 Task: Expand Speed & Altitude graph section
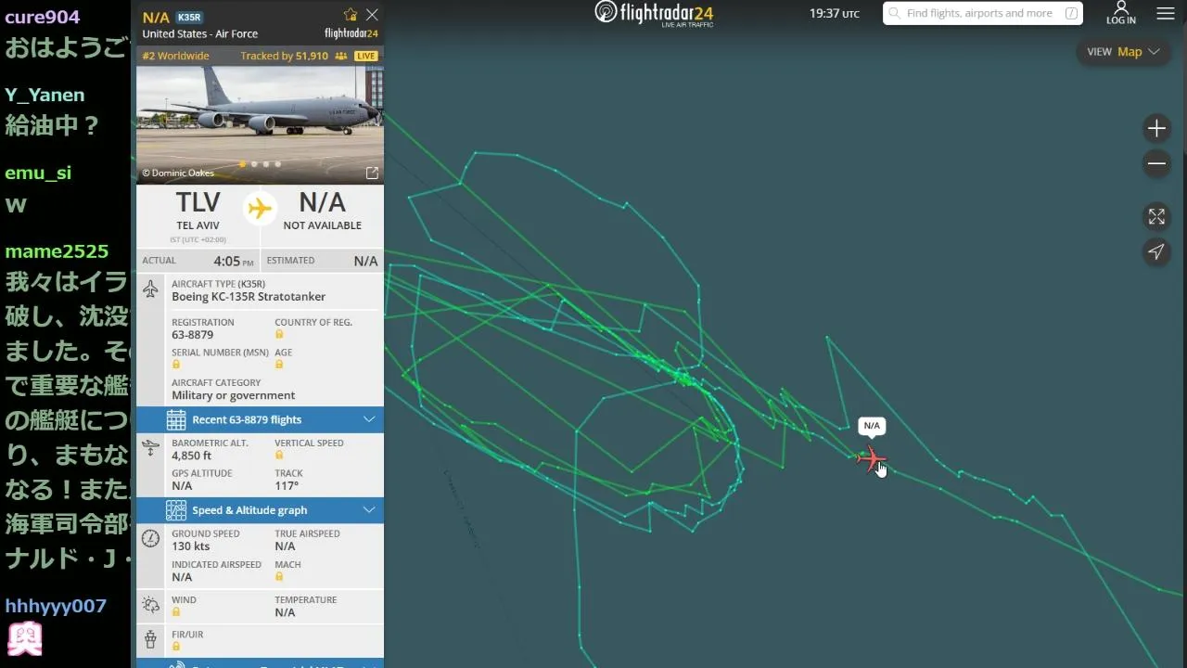pyautogui.click(x=260, y=510)
